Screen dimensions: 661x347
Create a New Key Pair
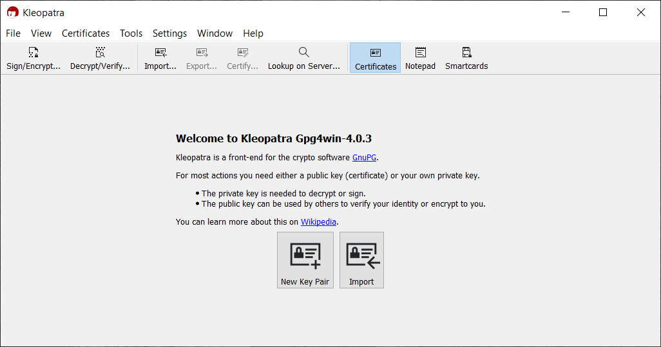(305, 260)
